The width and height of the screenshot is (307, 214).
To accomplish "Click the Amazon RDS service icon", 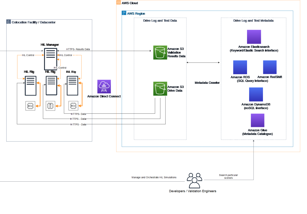I will [x=240, y=67].
